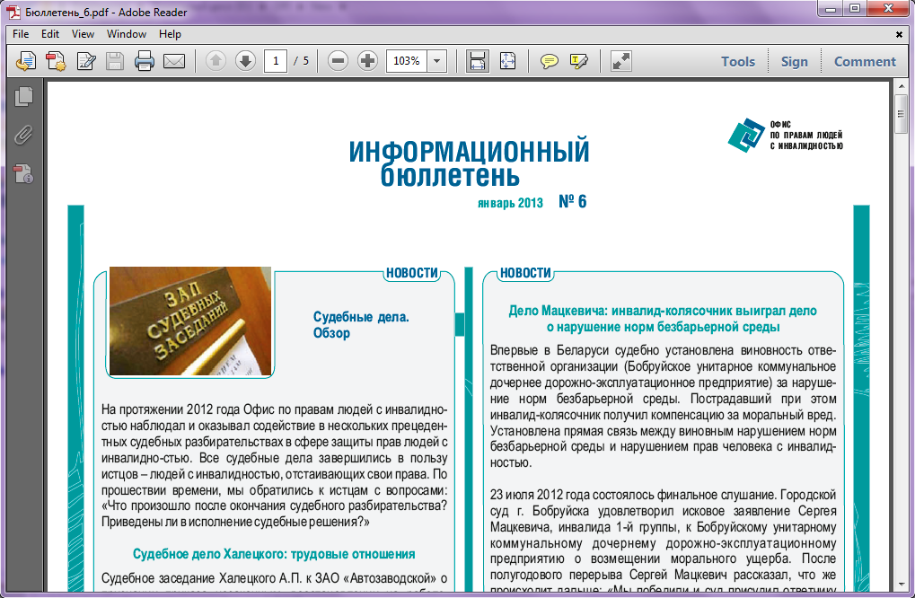The image size is (915, 598).
Task: Click the issue number '№ 6'
Action: pyautogui.click(x=573, y=201)
